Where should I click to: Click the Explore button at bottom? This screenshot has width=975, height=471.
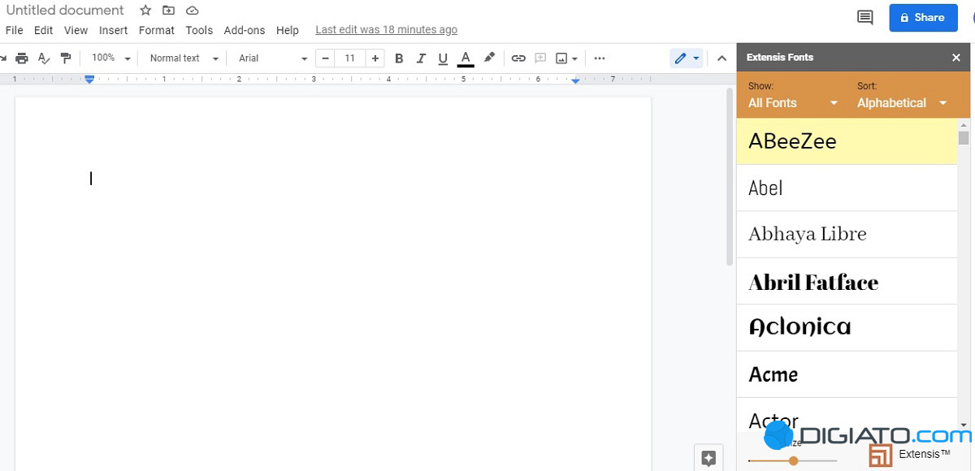(708, 458)
